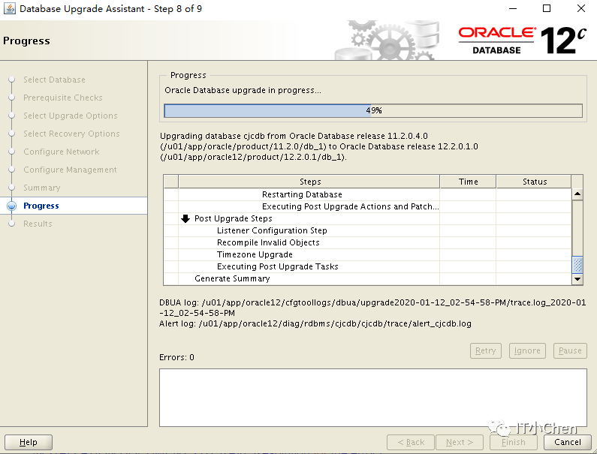Select the Select Upgrade Options step
597x454 pixels.
click(x=71, y=116)
